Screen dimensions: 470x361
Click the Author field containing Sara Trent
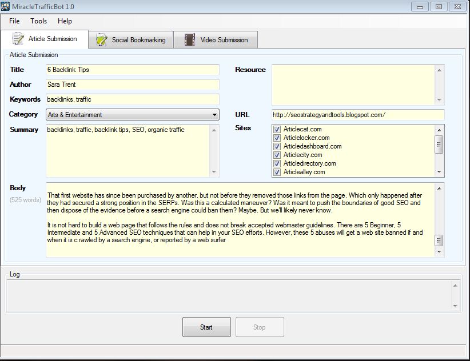click(x=133, y=85)
